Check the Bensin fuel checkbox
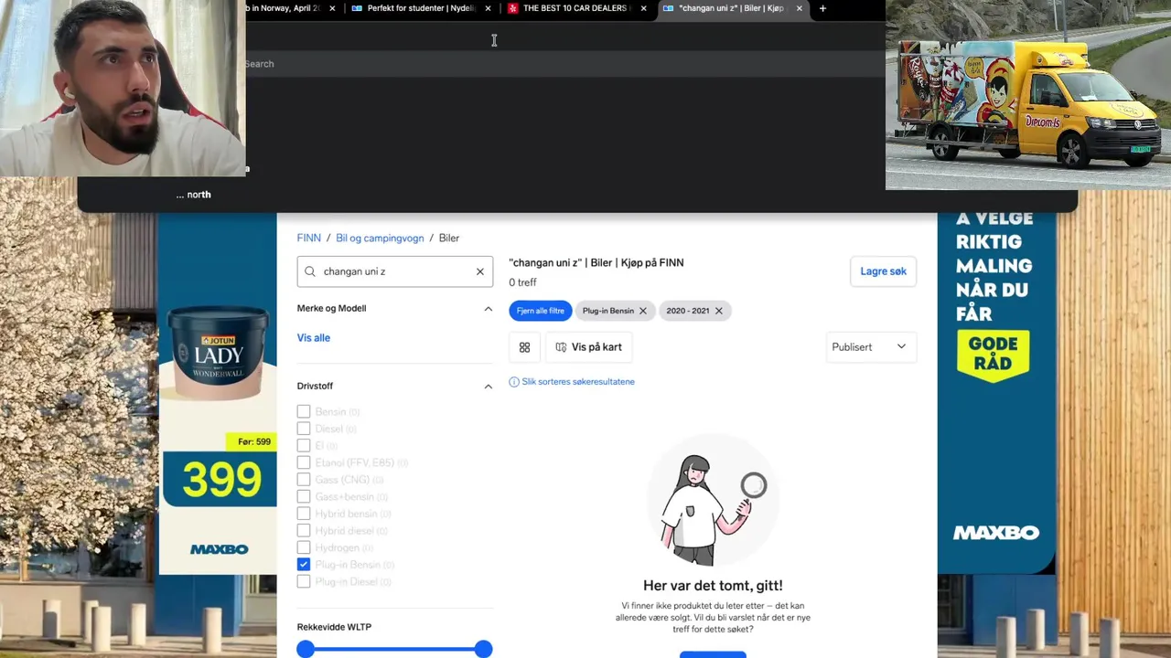 pos(304,412)
